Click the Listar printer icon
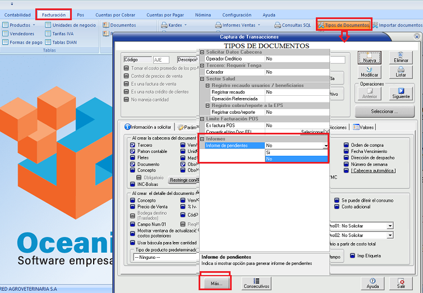This screenshot has height=293, width=423. tap(401, 72)
